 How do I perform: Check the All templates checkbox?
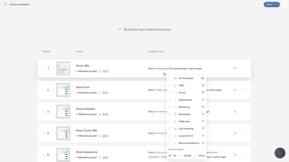(170, 78)
